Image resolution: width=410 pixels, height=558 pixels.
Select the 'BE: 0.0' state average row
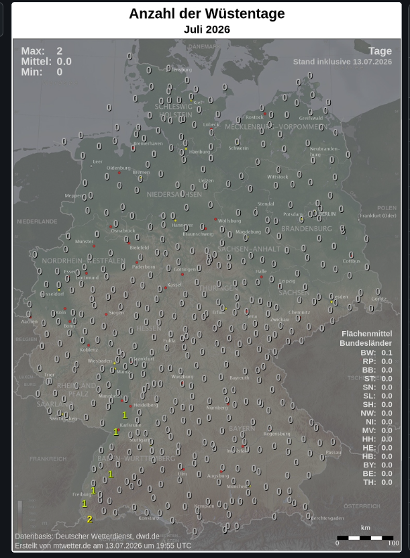377,473
